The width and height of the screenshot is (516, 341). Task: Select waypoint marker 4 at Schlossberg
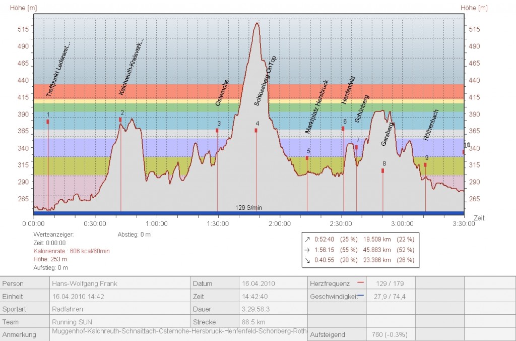[x=256, y=130]
